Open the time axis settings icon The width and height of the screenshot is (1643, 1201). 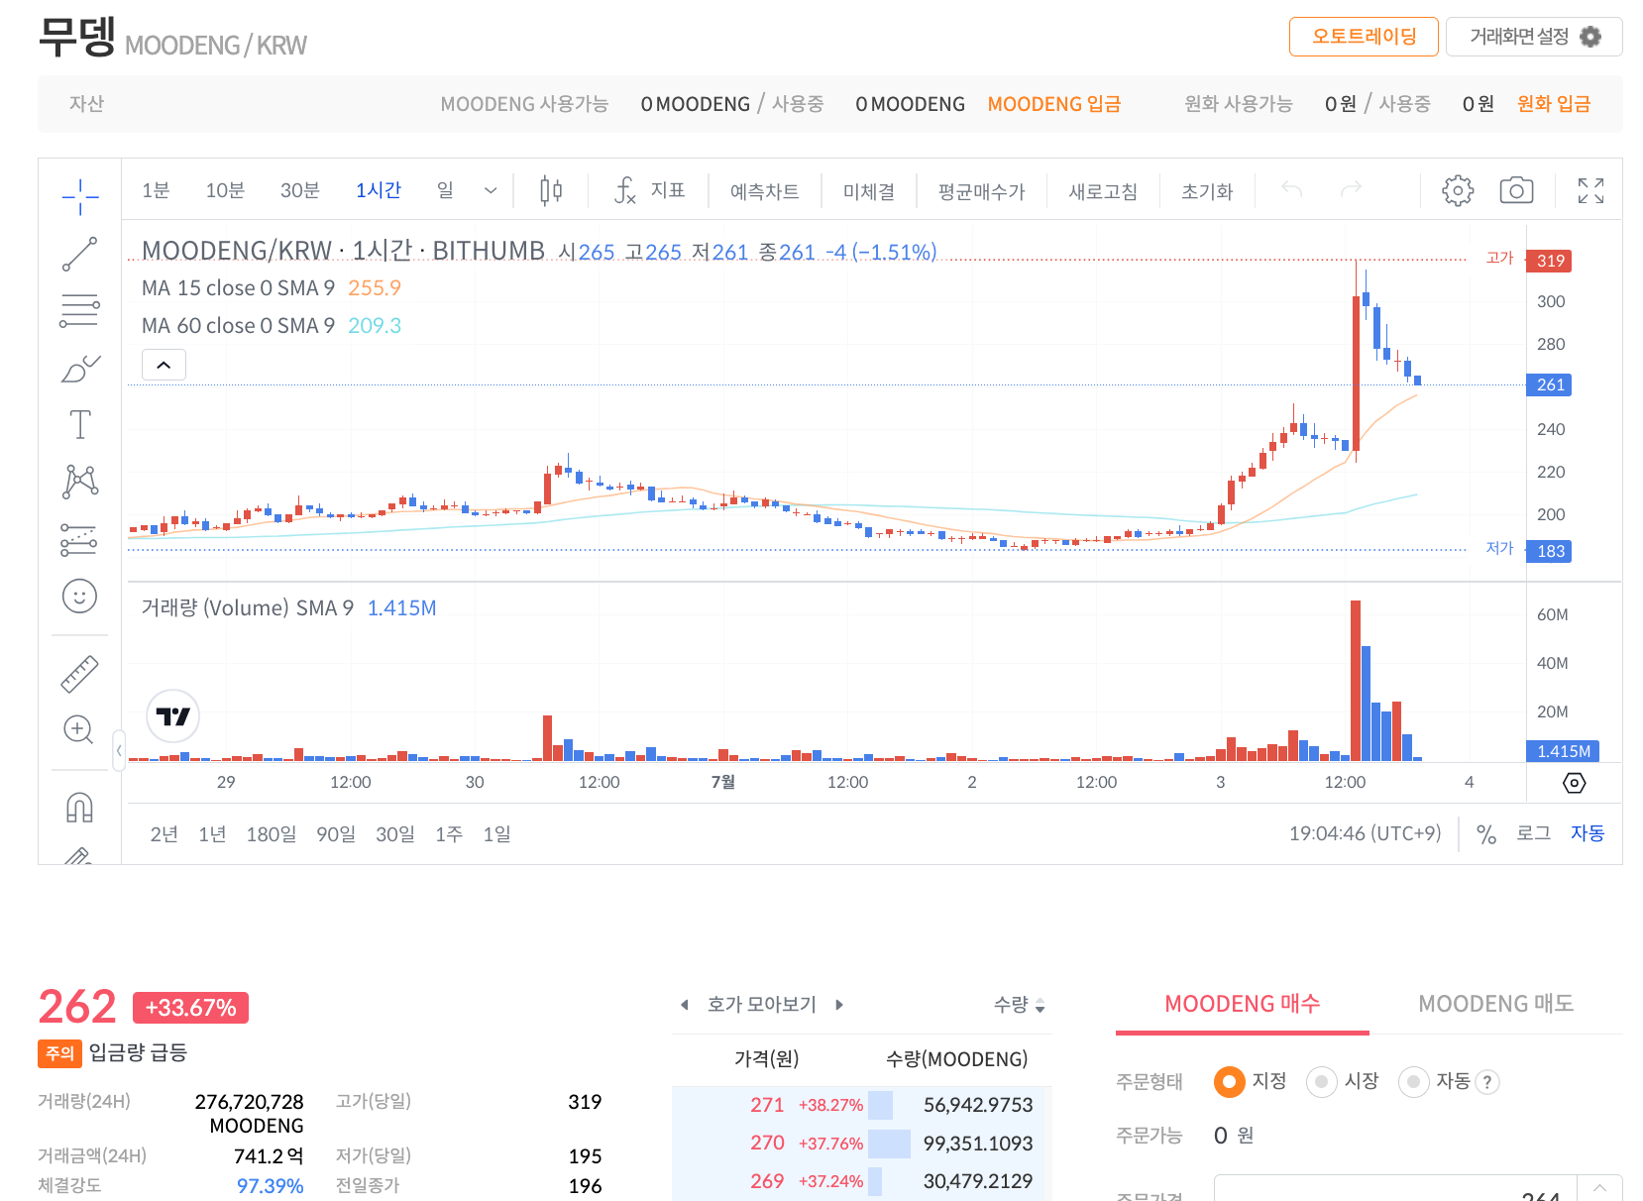tap(1574, 783)
